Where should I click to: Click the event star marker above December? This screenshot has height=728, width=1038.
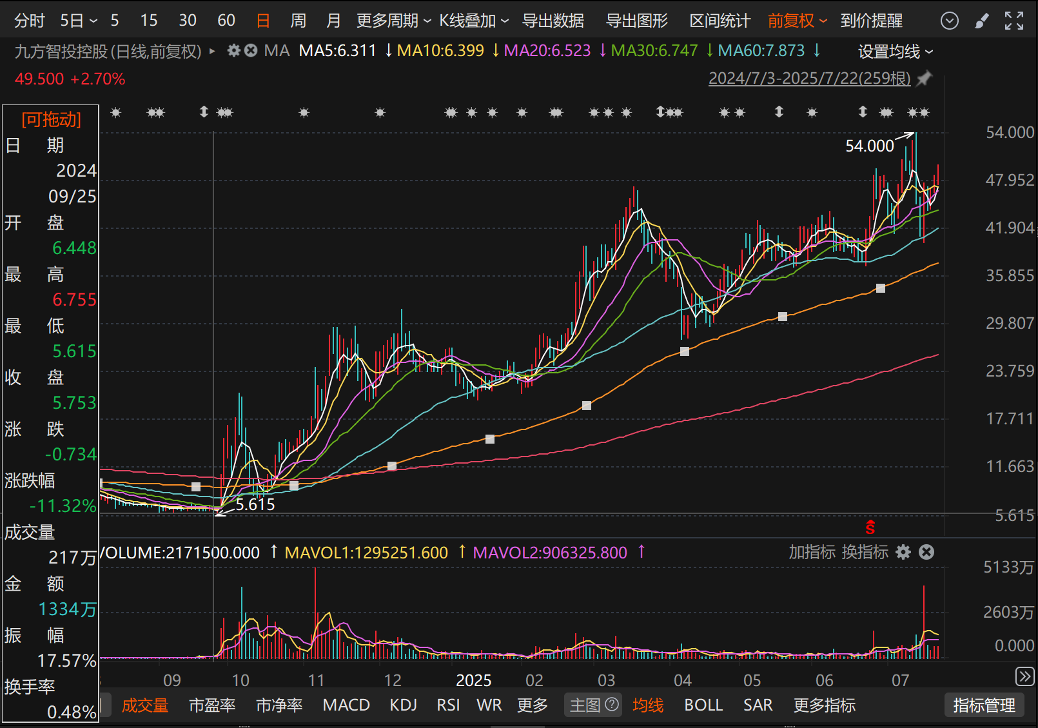380,113
